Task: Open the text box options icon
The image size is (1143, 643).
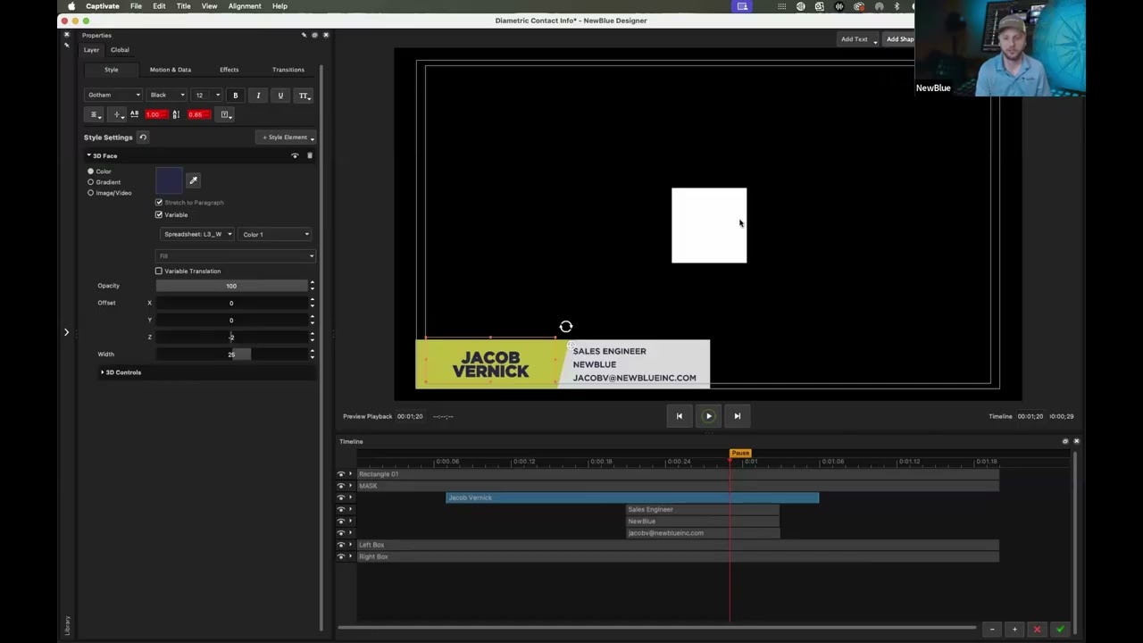Action: pyautogui.click(x=226, y=114)
